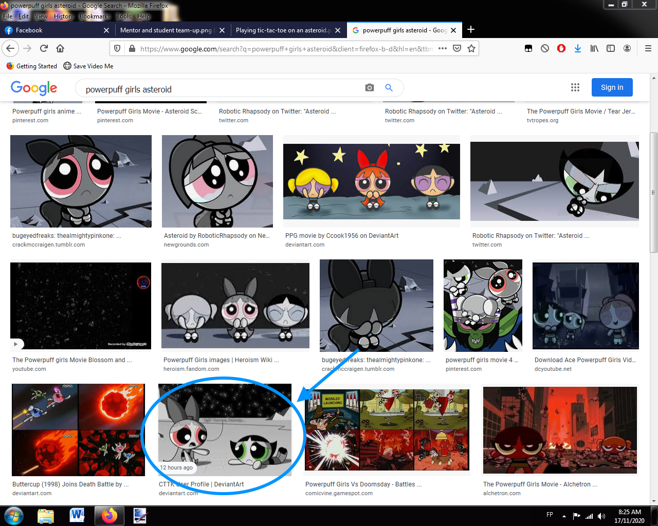Open the Edit menu
Viewport: 658px width, 526px height.
coord(24,16)
